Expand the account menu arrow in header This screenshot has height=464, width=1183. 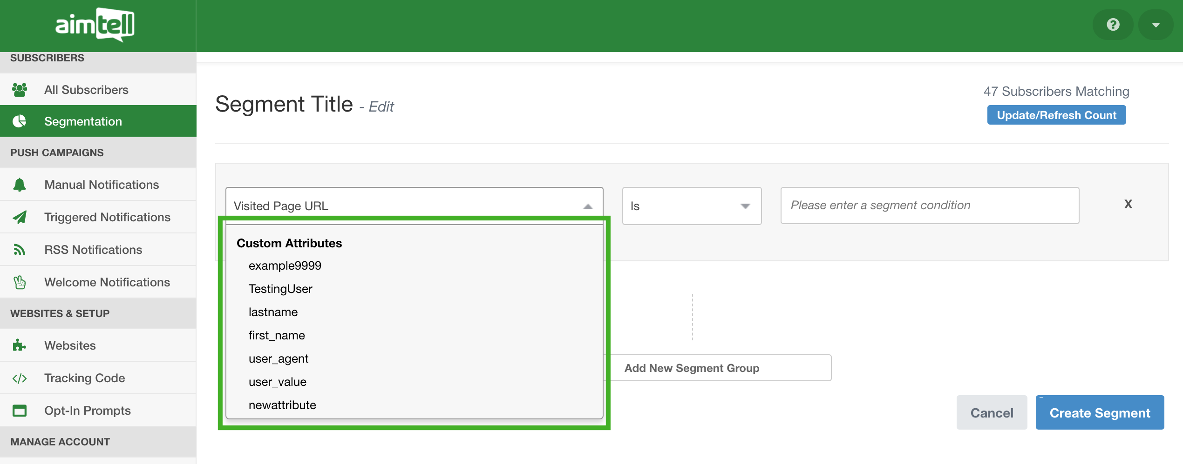1156,25
